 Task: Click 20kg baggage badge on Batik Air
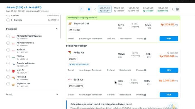point(76,86)
